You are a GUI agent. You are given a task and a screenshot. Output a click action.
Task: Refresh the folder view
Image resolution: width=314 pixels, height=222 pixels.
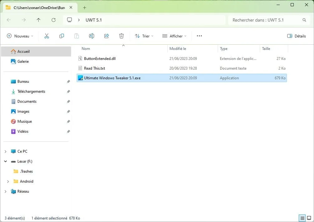(54, 20)
